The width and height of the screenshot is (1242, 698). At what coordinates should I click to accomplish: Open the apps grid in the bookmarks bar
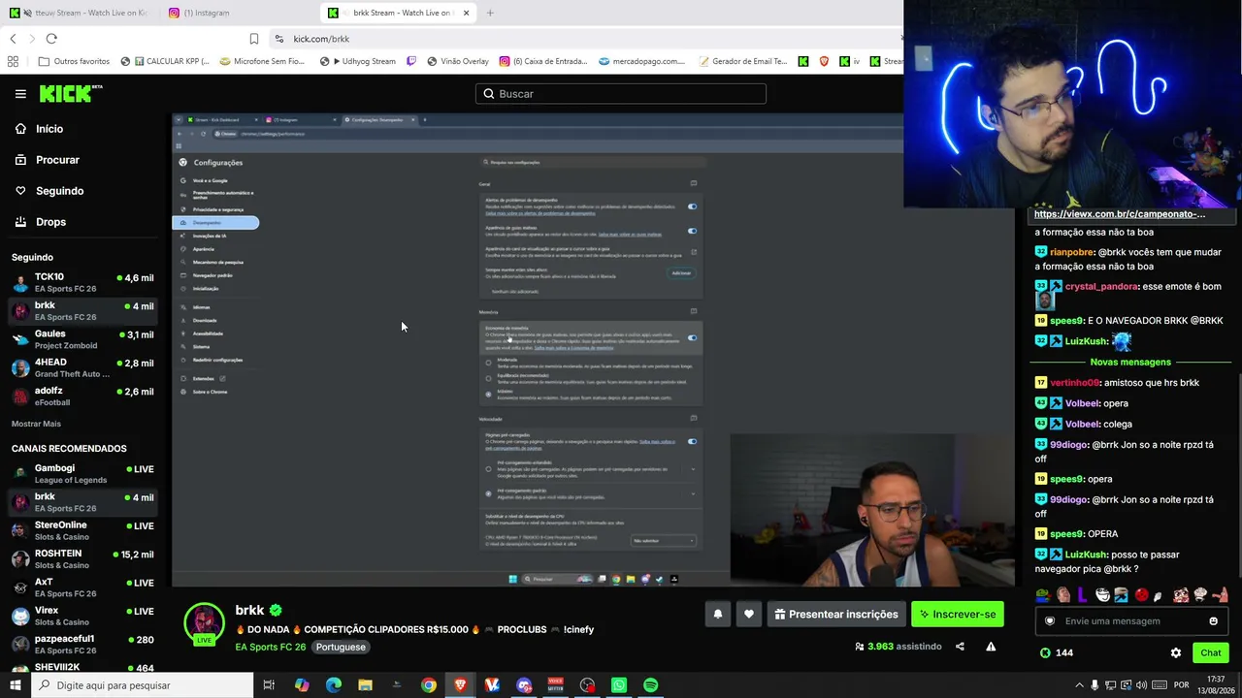coord(13,61)
